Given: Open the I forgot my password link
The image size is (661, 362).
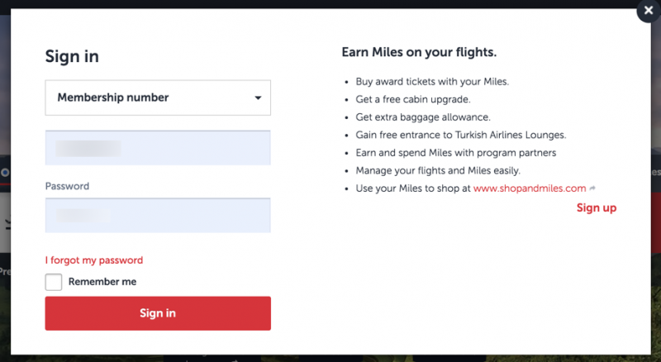Looking at the screenshot, I should tap(94, 260).
